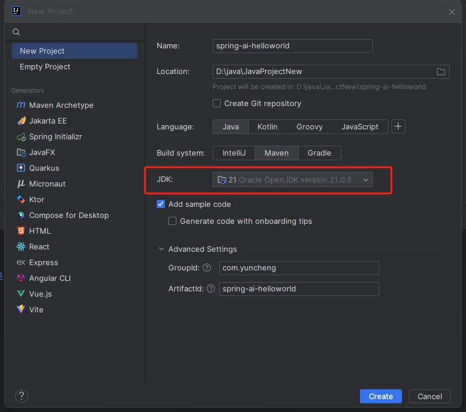The image size is (466, 412).
Task: Collapse the Advanced Settings section
Action: 161,249
